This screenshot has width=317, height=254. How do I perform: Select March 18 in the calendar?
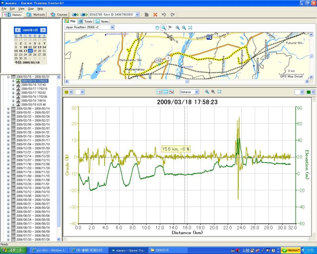click(x=30, y=51)
